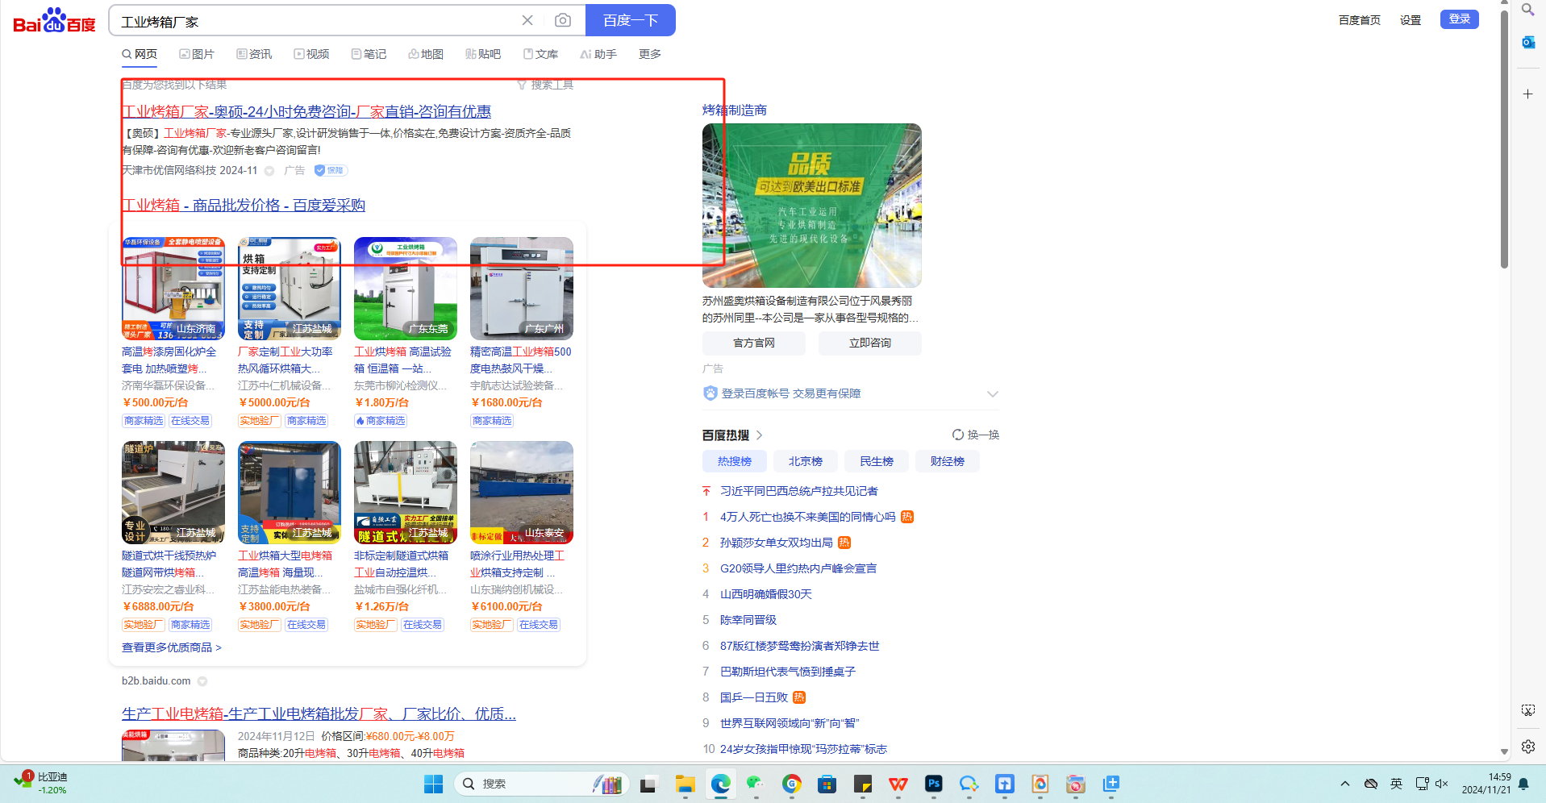Clear the search box with the X icon
Image resolution: width=1546 pixels, height=803 pixels.
[527, 20]
